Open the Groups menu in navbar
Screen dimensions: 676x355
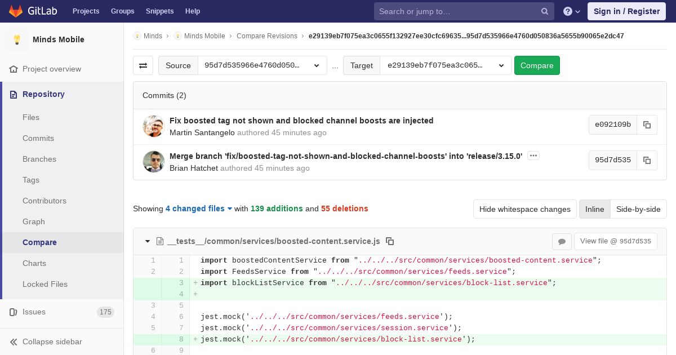122,11
